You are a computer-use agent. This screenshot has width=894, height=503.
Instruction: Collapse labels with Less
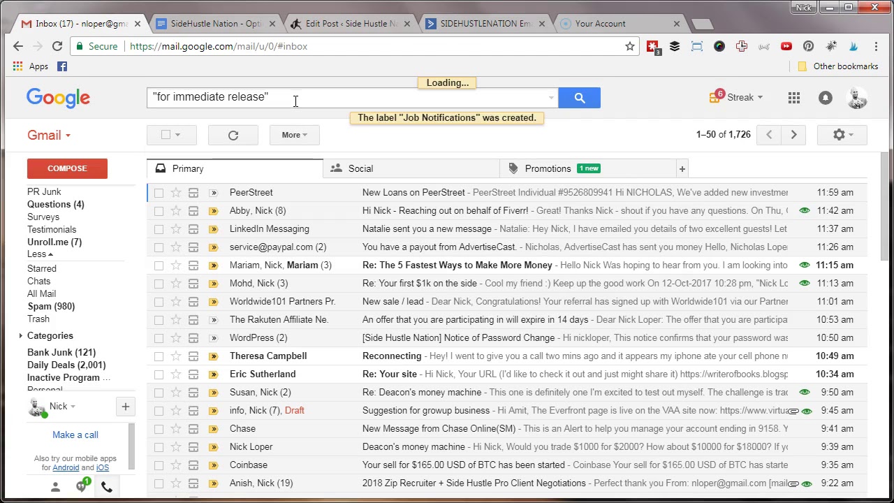(x=40, y=254)
